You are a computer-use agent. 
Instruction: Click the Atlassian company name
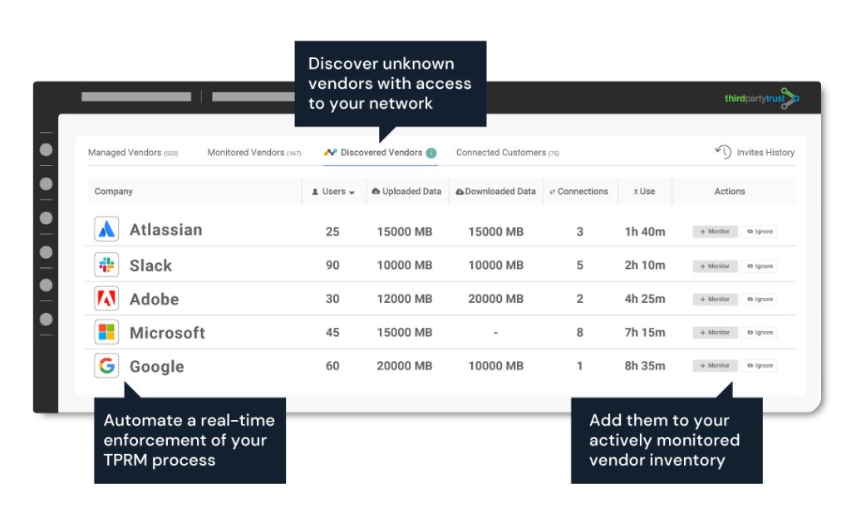pos(165,230)
